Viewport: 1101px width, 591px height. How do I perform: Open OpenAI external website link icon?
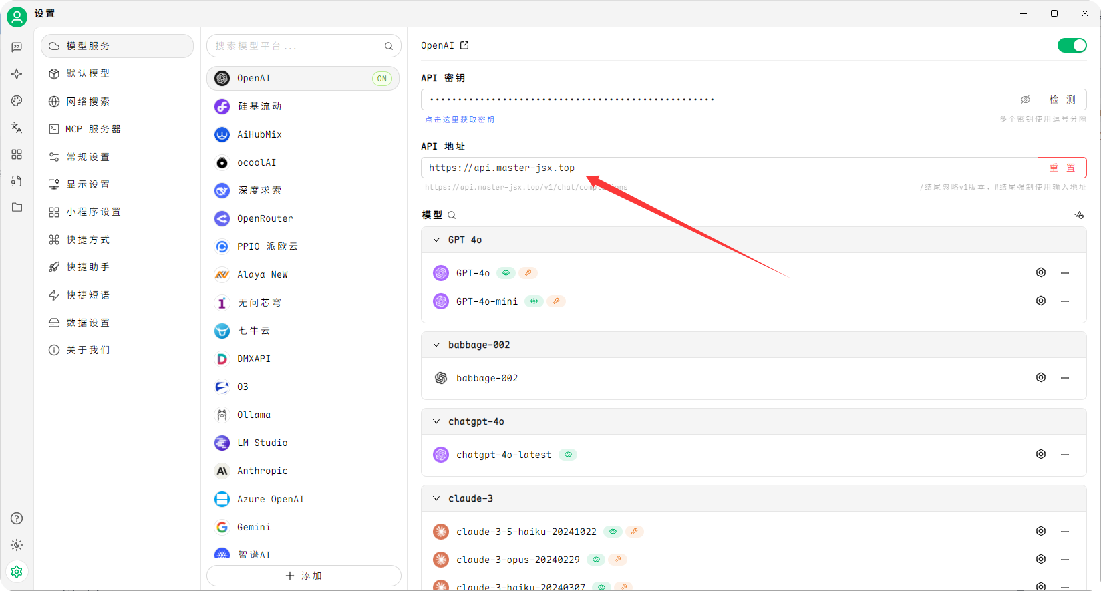click(x=464, y=45)
